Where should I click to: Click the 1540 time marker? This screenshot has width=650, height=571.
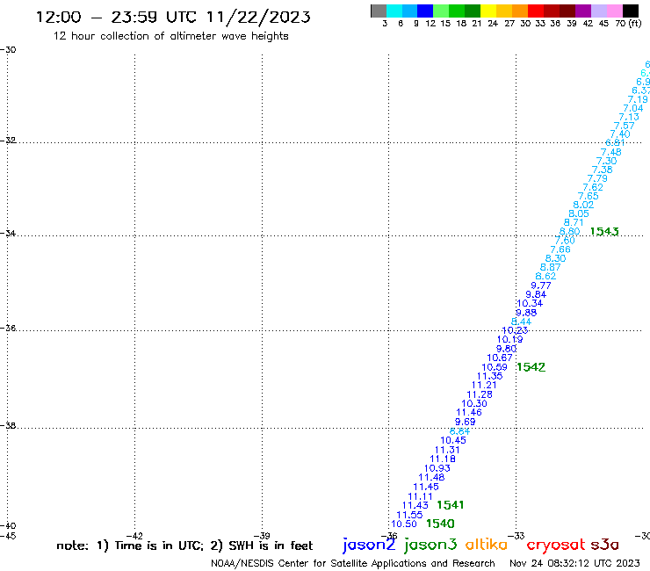[x=440, y=524]
